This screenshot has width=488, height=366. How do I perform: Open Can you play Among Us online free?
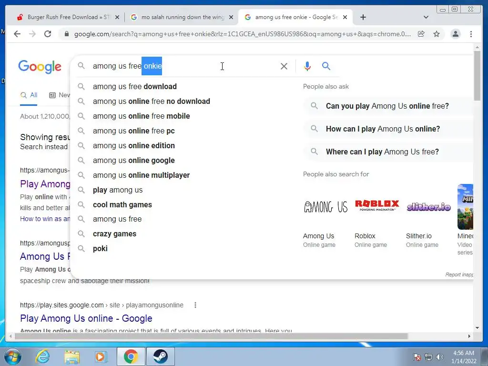[388, 106]
